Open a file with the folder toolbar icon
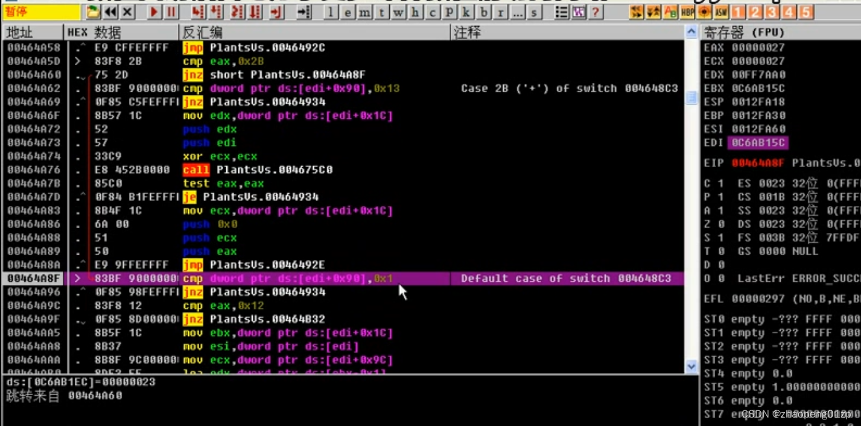The image size is (861, 426). (93, 12)
